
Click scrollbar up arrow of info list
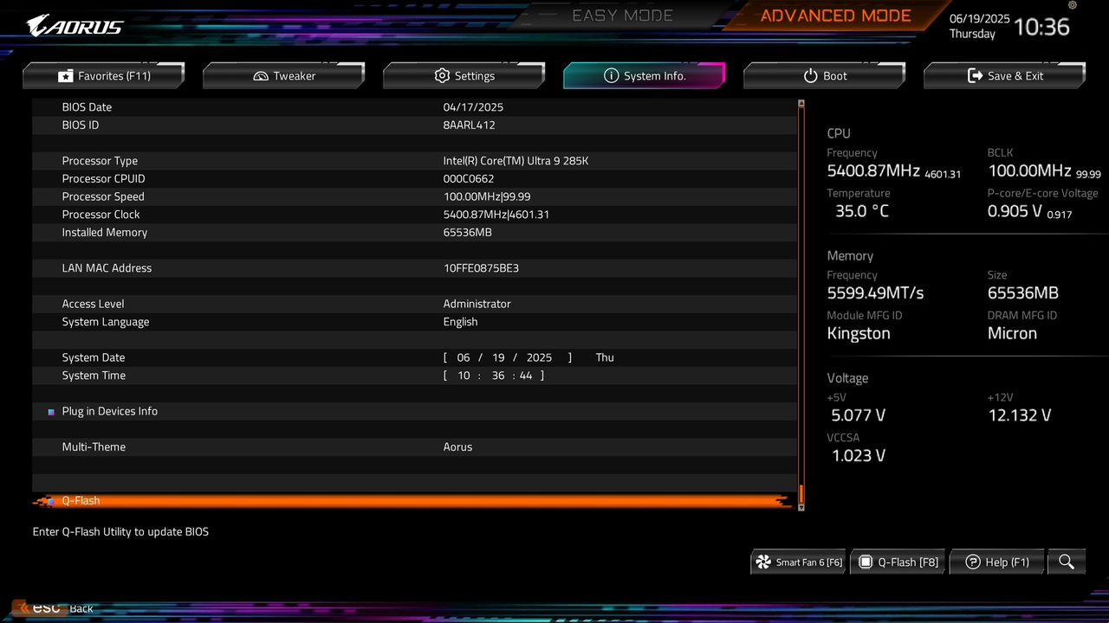click(x=801, y=103)
